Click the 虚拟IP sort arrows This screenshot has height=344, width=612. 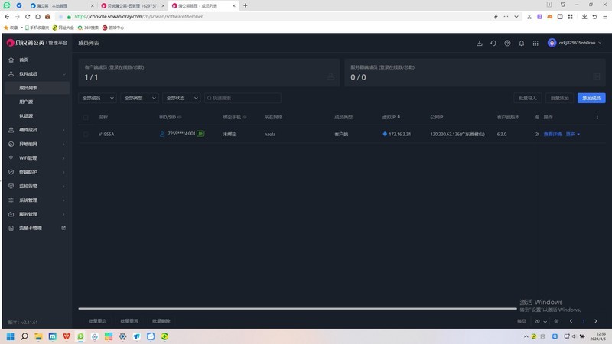[399, 117]
